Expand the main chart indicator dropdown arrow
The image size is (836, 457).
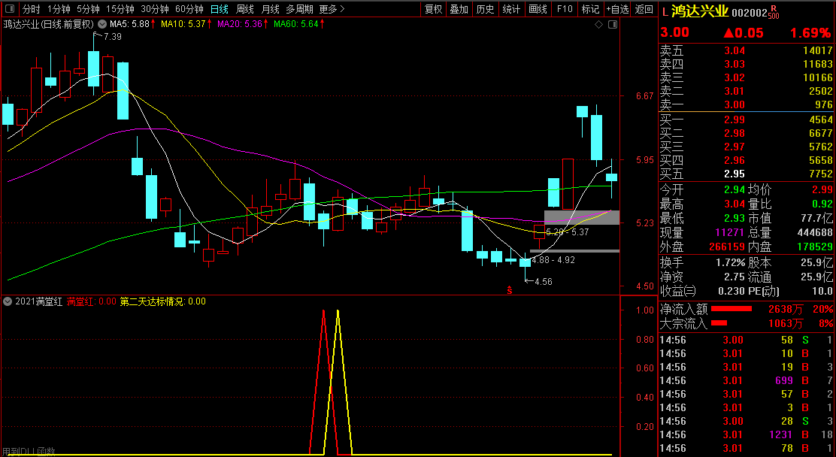click(101, 24)
